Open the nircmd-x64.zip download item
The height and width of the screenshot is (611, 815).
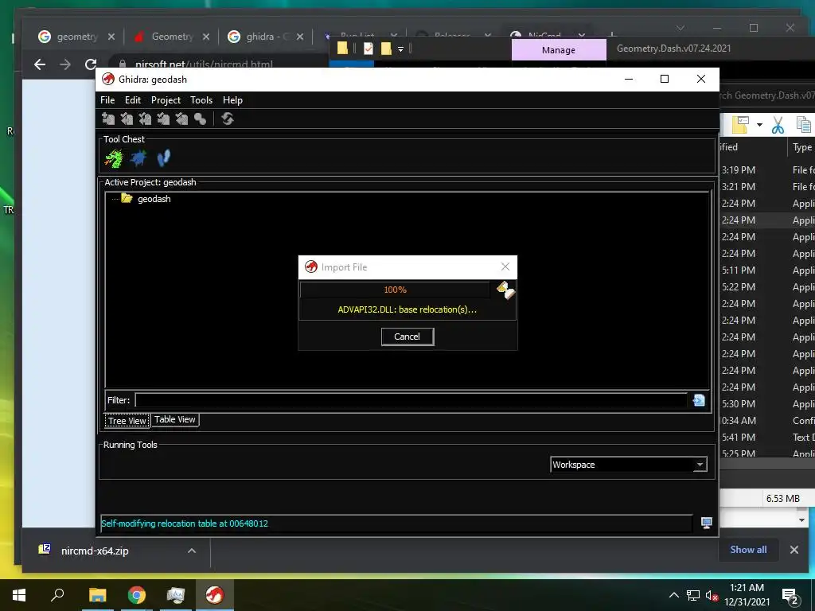pos(95,551)
